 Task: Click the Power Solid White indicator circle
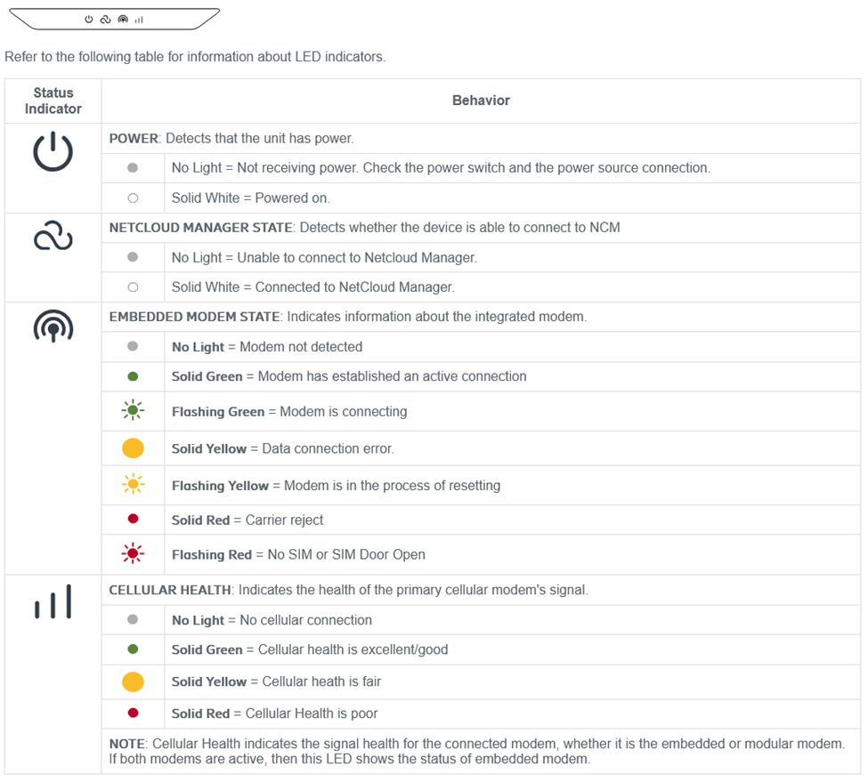(133, 198)
